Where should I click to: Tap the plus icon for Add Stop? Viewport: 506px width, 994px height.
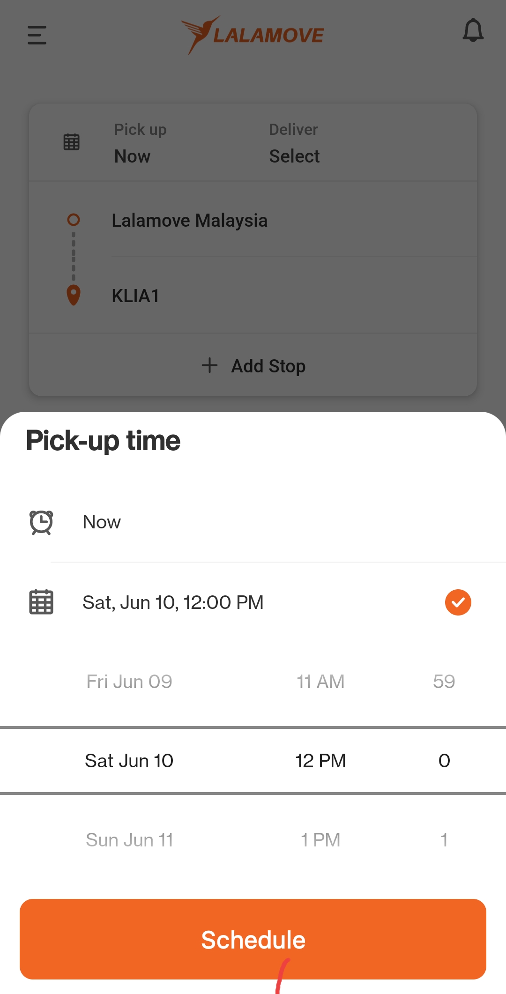209,365
